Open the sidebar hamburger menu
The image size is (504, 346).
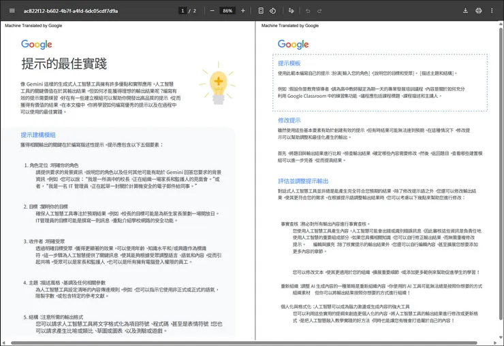[12, 11]
